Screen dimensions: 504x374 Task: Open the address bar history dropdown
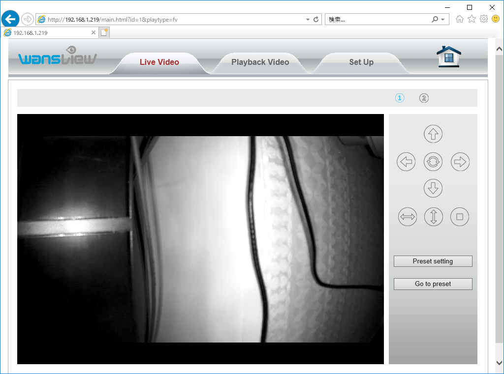click(308, 20)
